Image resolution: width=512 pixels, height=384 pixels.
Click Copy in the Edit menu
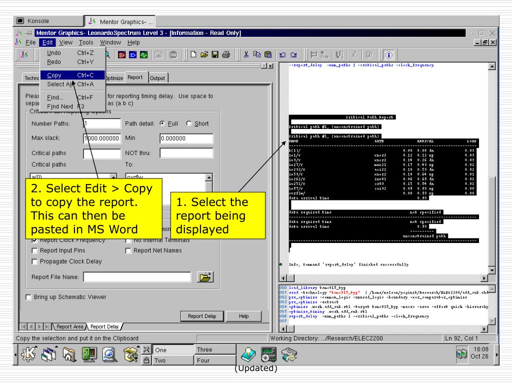coord(72,75)
